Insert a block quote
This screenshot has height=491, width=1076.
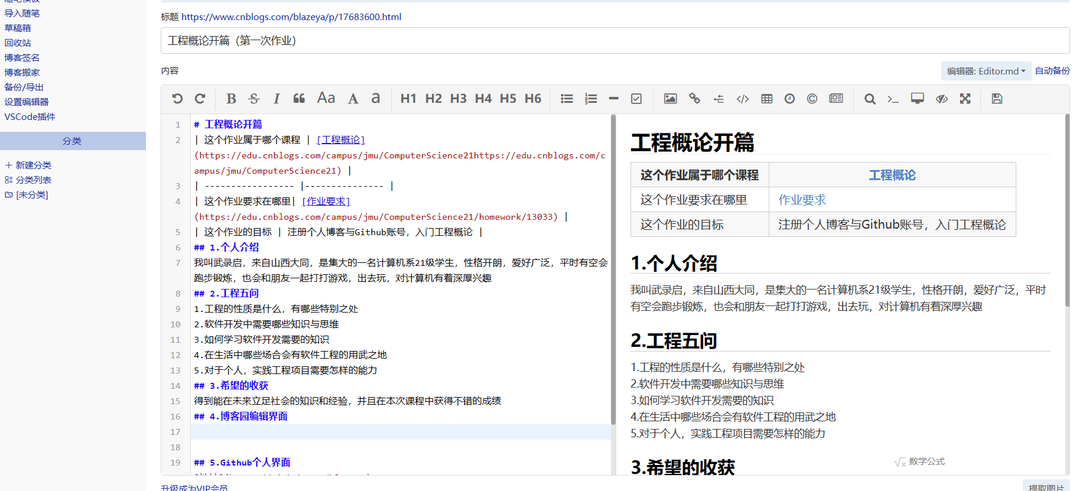[x=300, y=99]
